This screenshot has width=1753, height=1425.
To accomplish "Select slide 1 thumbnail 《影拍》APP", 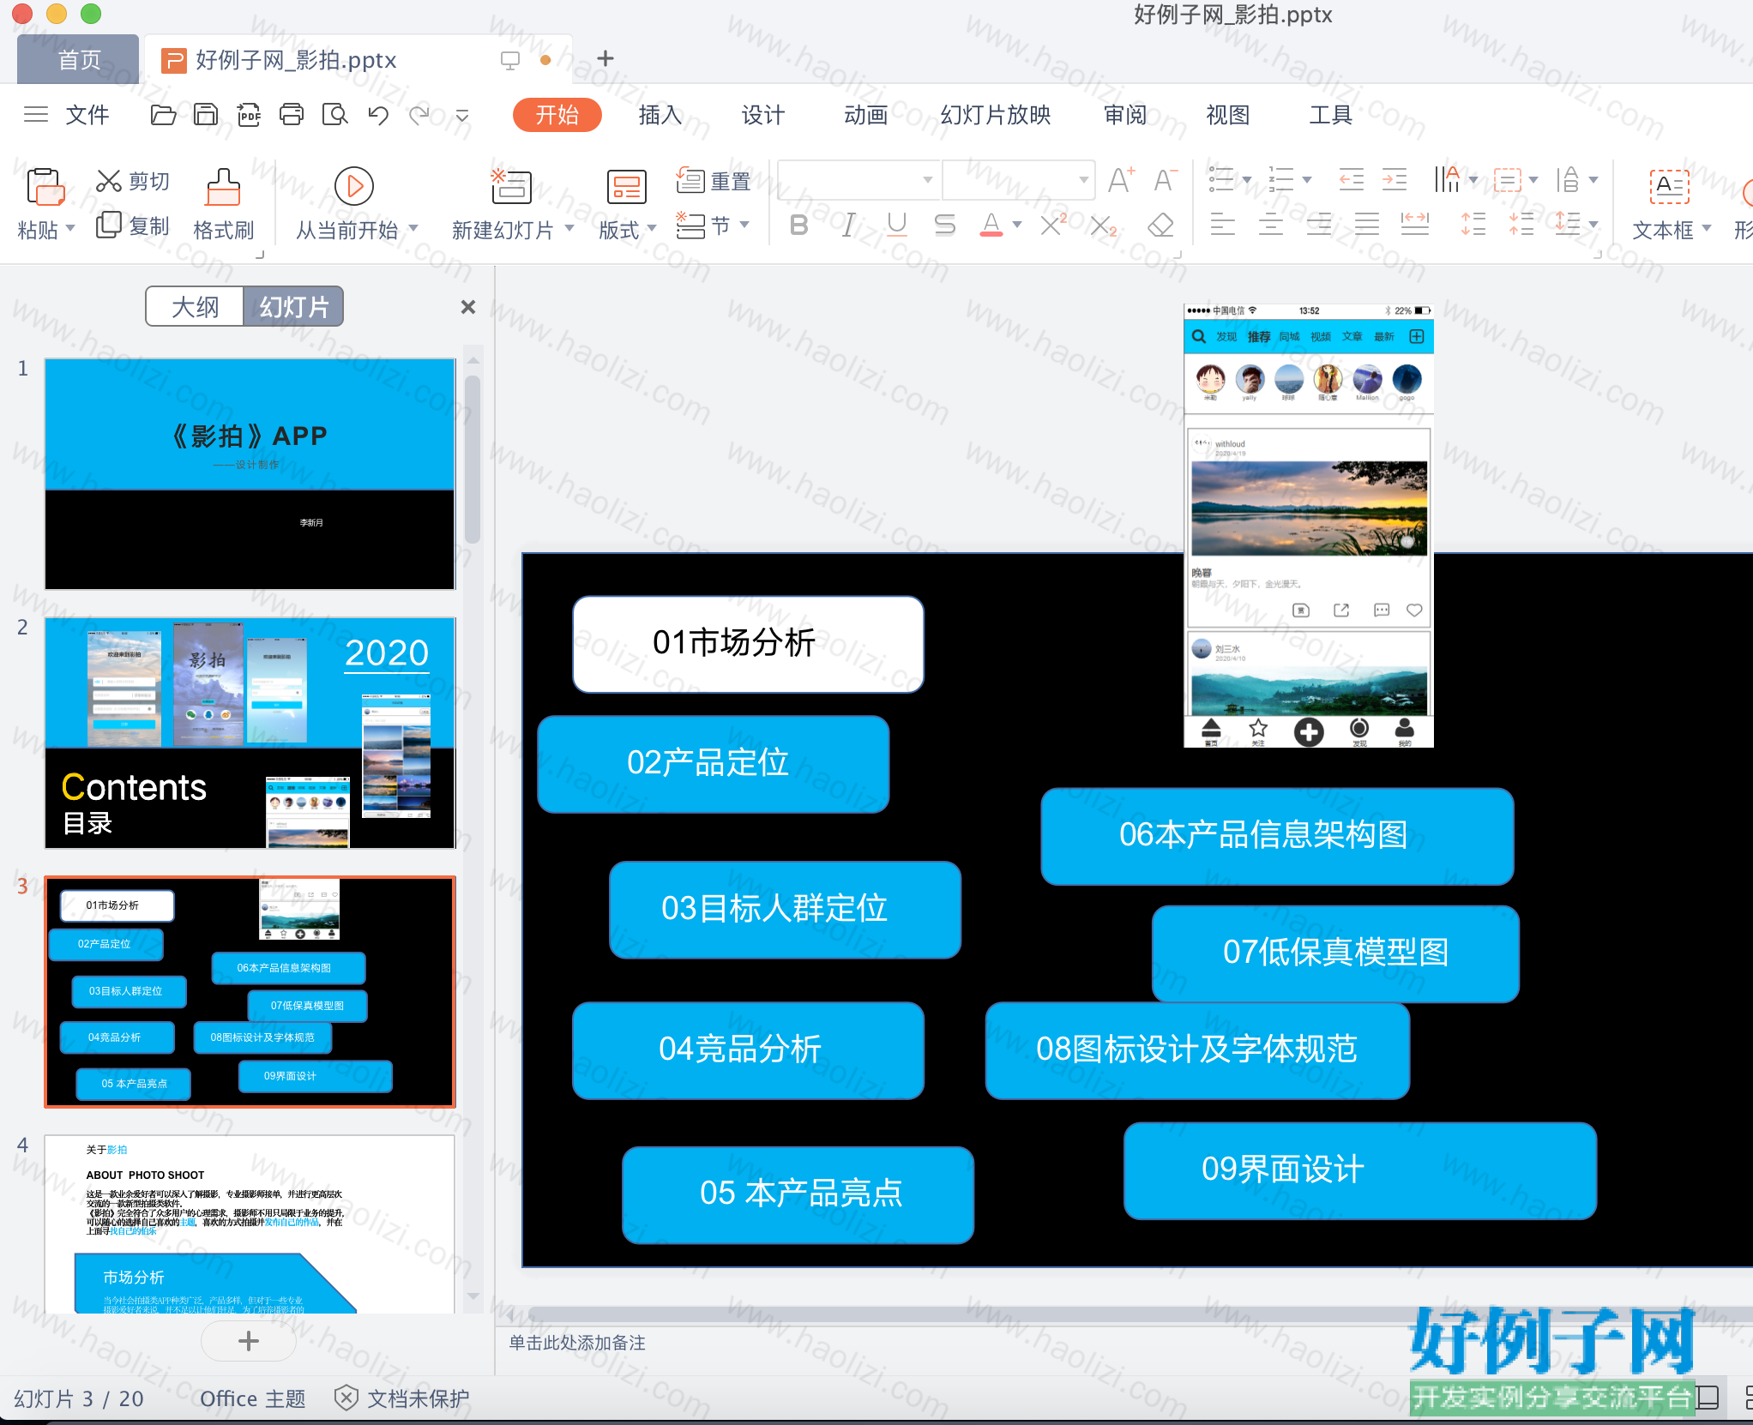I will point(250,474).
